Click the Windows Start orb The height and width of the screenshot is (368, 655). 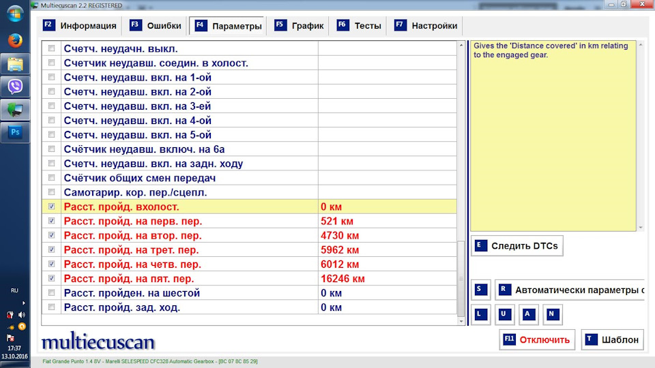15,14
